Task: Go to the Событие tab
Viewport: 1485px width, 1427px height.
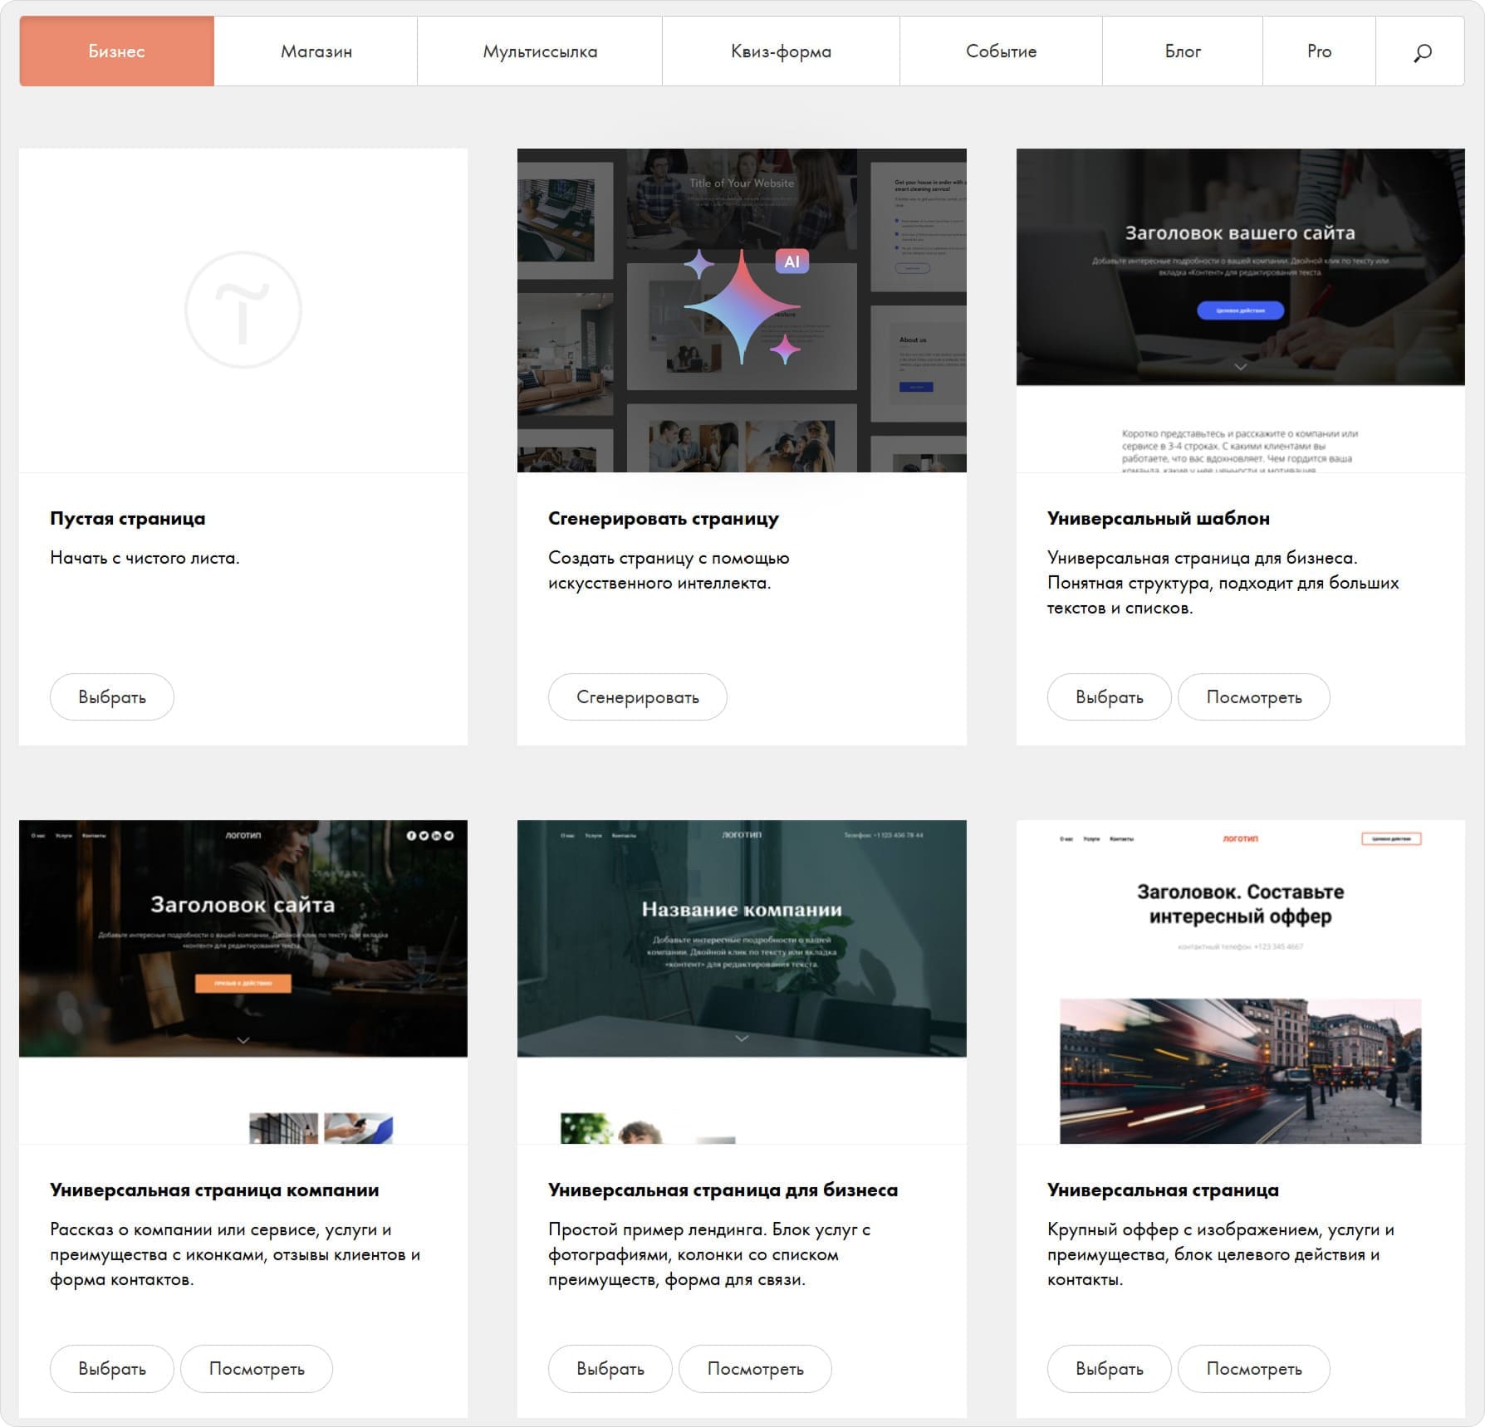Action: click(1001, 51)
